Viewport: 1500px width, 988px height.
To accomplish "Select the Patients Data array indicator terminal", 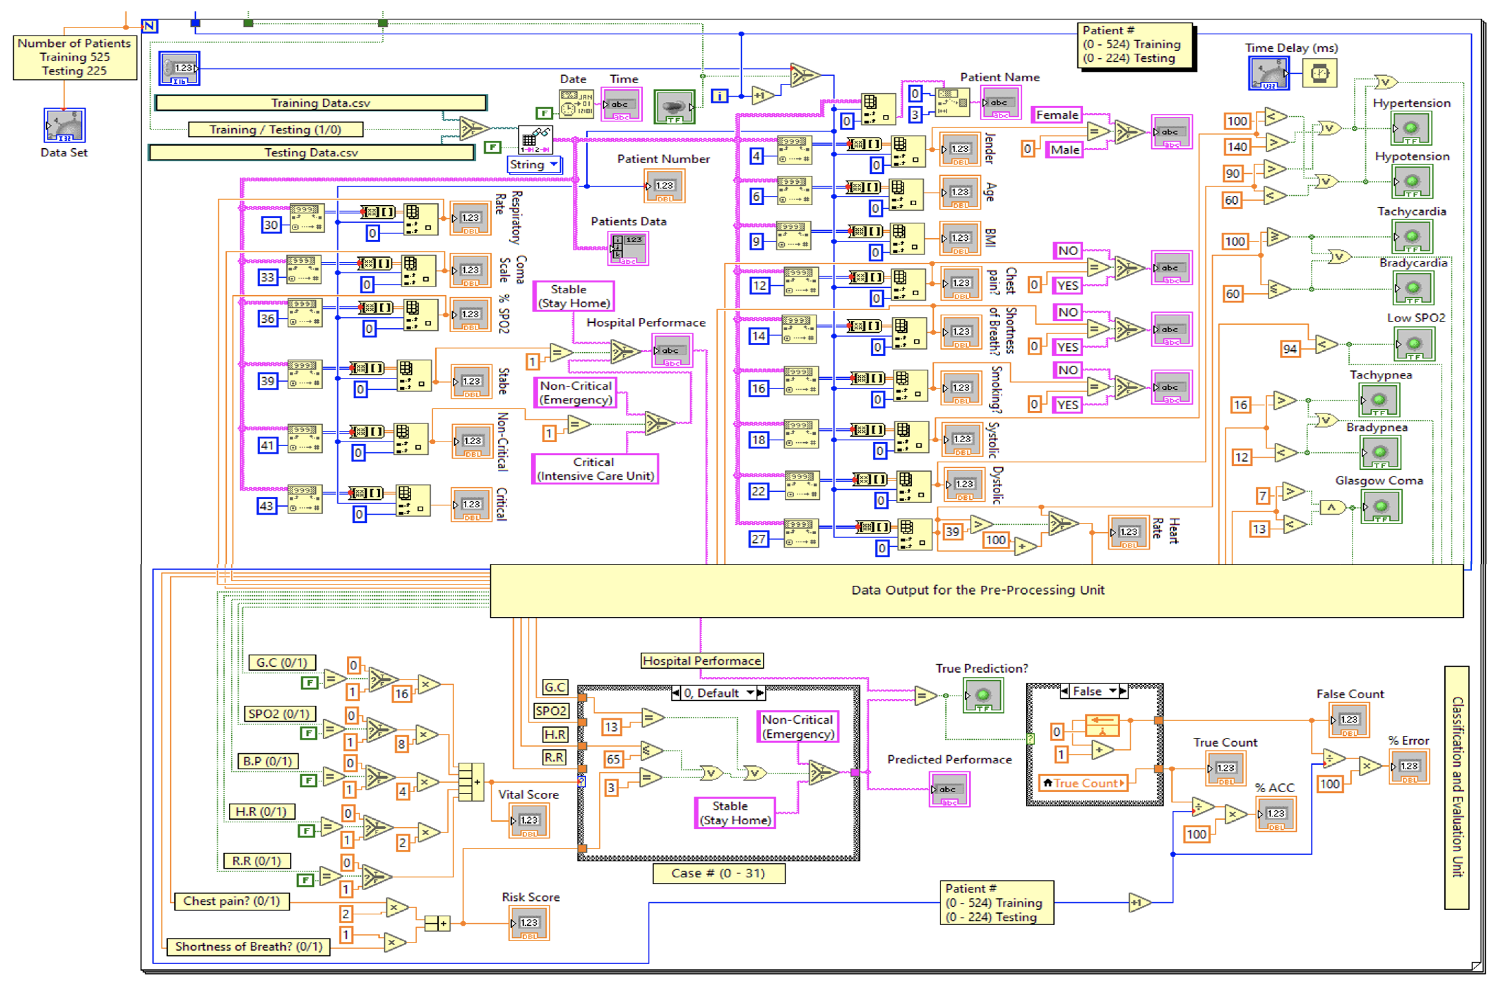I will coord(628,248).
